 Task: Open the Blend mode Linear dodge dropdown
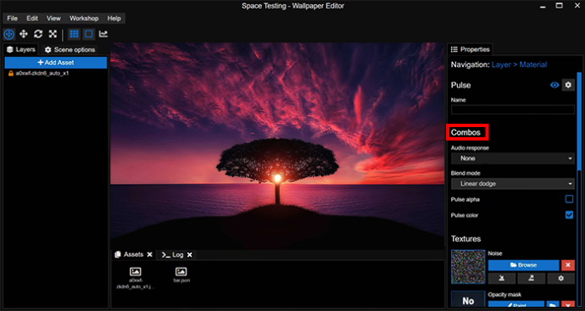click(513, 184)
